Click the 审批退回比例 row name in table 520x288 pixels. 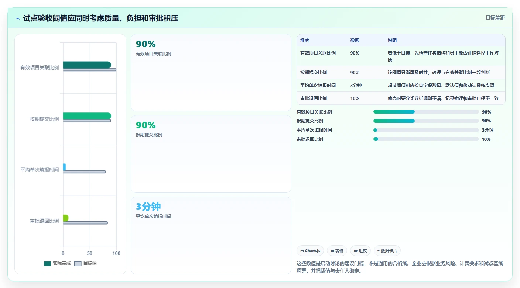pyautogui.click(x=314, y=98)
